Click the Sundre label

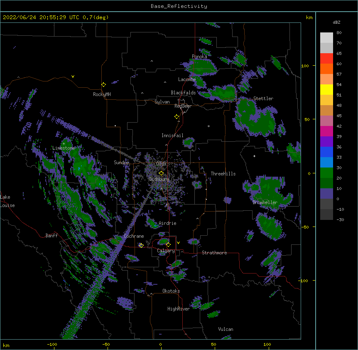point(121,163)
